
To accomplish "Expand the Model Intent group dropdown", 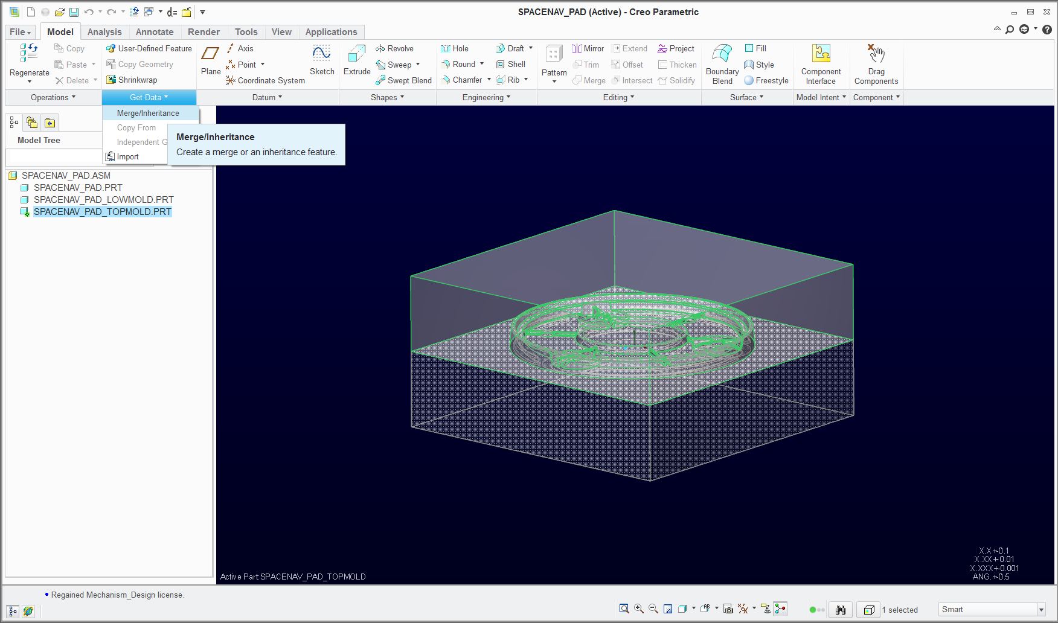I will pos(821,97).
